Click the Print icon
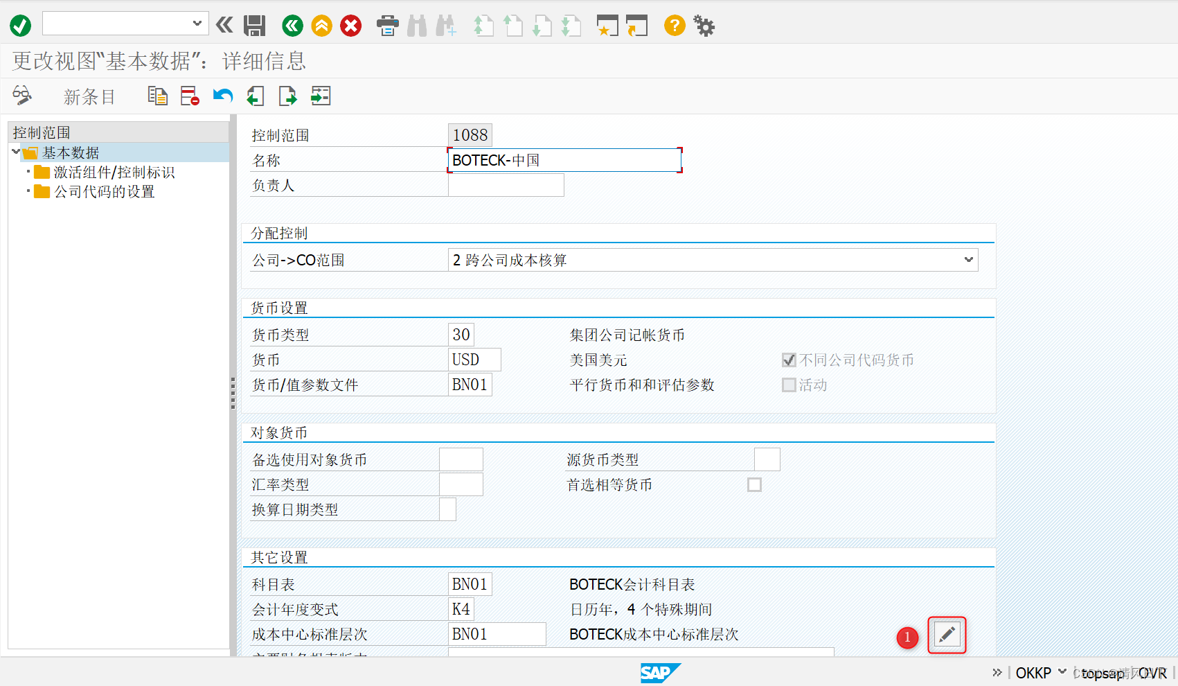1178x686 pixels. 388,26
